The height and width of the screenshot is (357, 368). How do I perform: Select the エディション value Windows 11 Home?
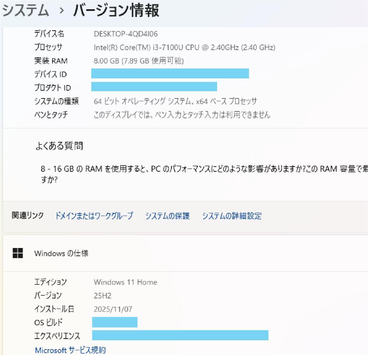(125, 282)
